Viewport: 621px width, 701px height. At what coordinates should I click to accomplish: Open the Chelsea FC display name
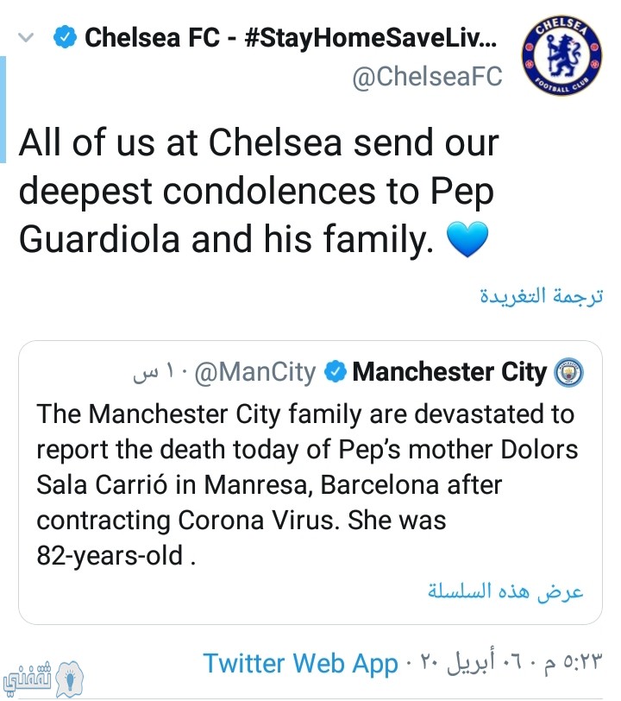tap(291, 38)
